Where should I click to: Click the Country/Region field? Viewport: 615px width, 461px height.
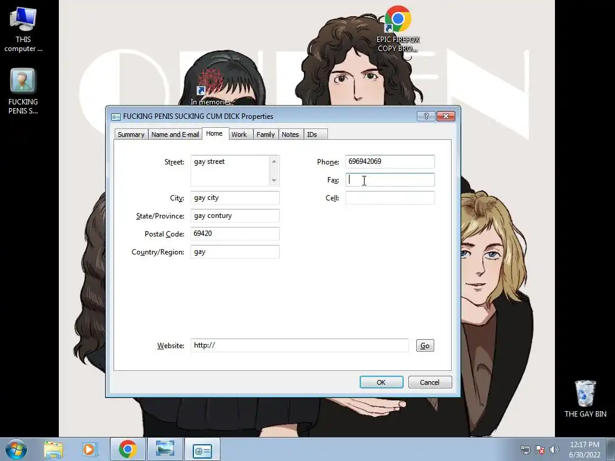[235, 252]
